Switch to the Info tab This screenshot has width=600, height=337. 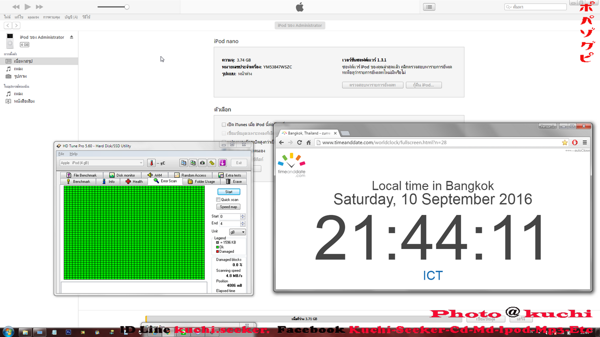[108, 182]
